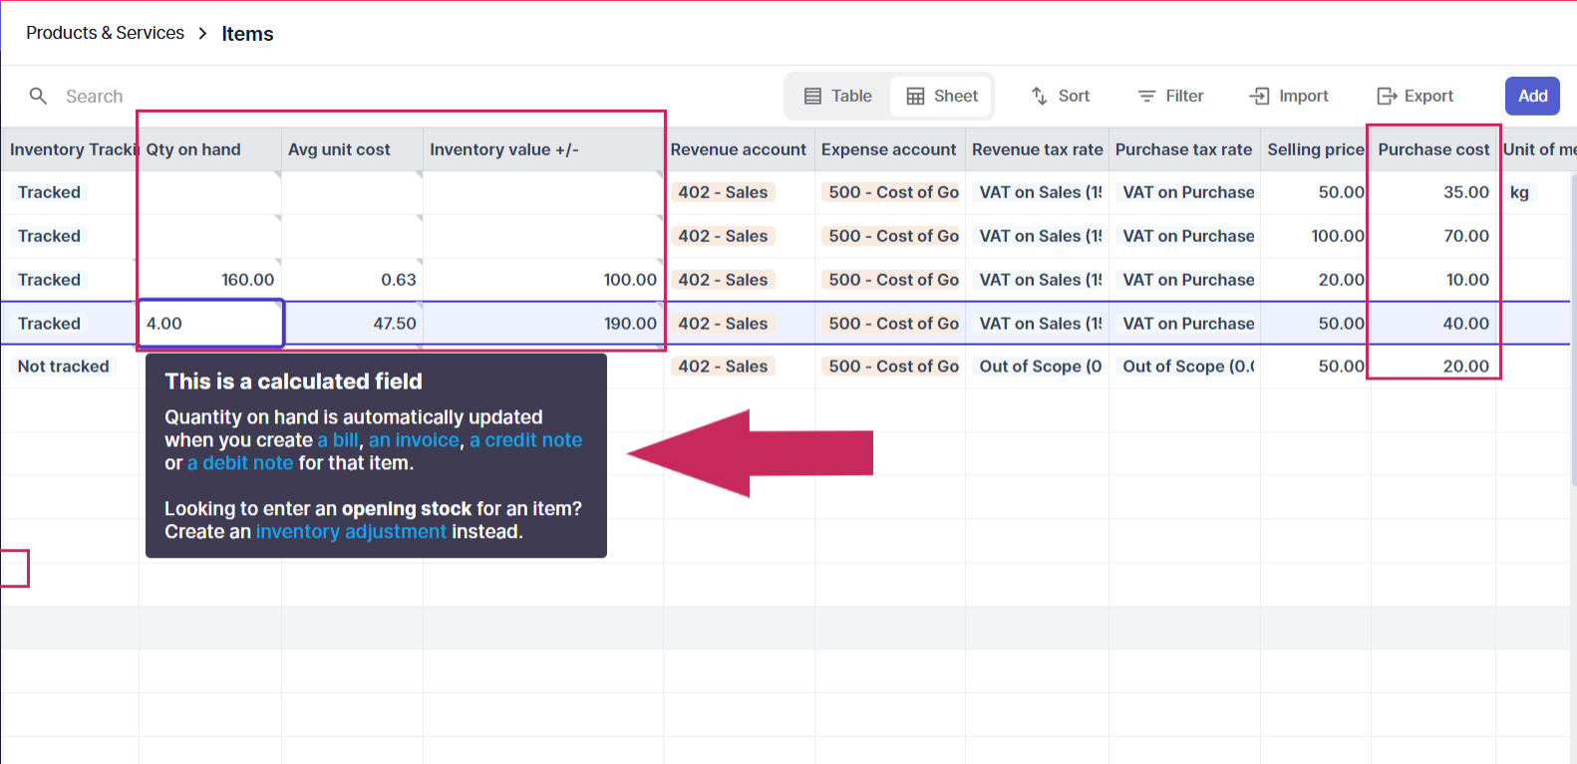
Task: Select the Purchase cost cell 20.00
Action: pyautogui.click(x=1433, y=367)
